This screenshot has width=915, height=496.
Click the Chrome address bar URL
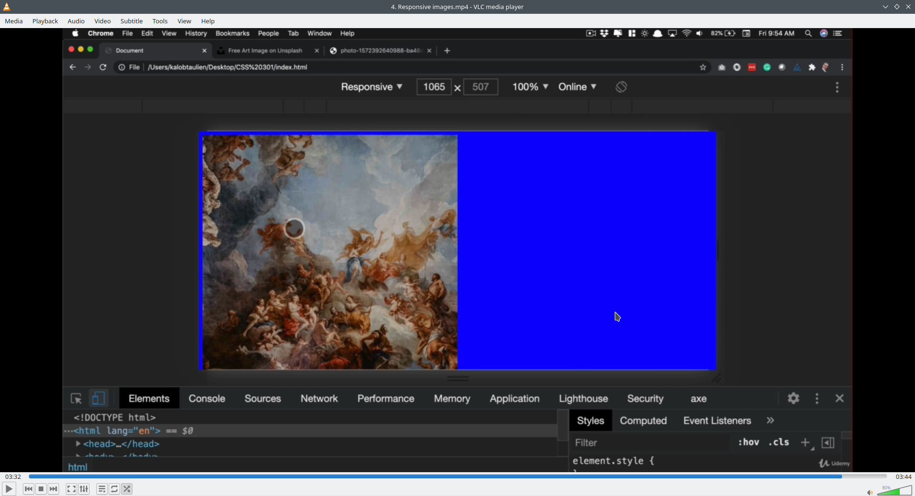(227, 67)
